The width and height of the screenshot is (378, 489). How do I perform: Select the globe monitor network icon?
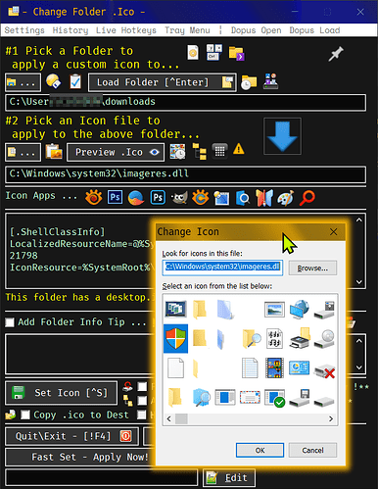tap(299, 309)
